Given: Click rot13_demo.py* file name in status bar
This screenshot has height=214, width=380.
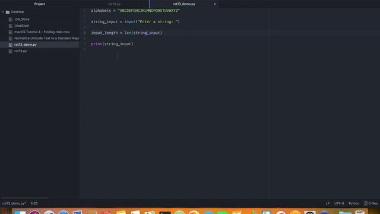Looking at the screenshot, I should [x=14, y=203].
